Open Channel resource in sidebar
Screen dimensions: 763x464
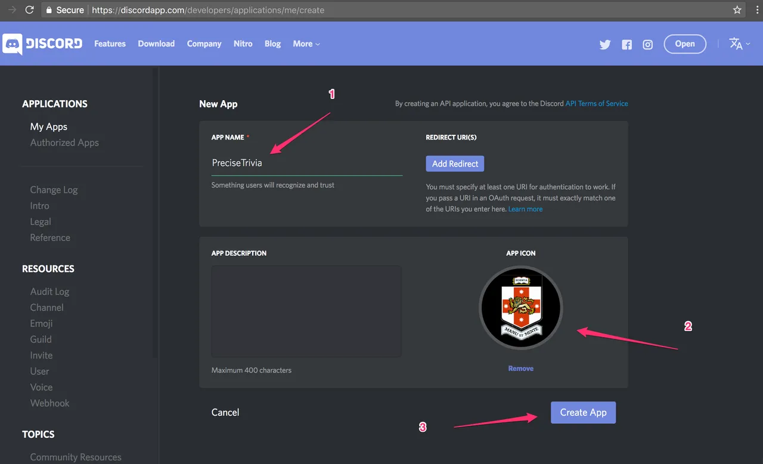(46, 308)
